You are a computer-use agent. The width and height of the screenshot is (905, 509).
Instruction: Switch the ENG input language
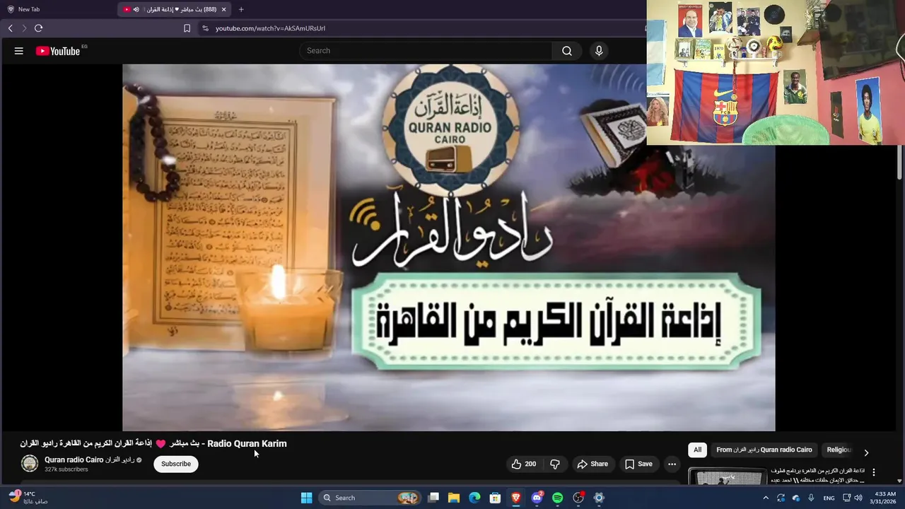coord(829,498)
